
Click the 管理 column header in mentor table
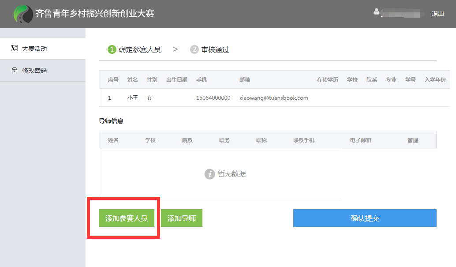click(412, 140)
